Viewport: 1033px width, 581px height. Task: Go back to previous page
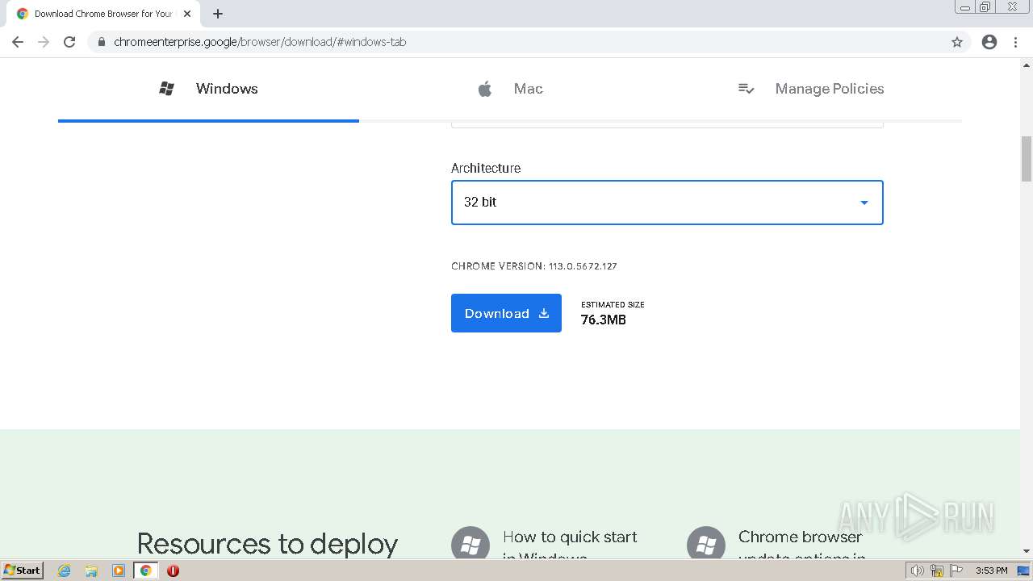coord(18,42)
